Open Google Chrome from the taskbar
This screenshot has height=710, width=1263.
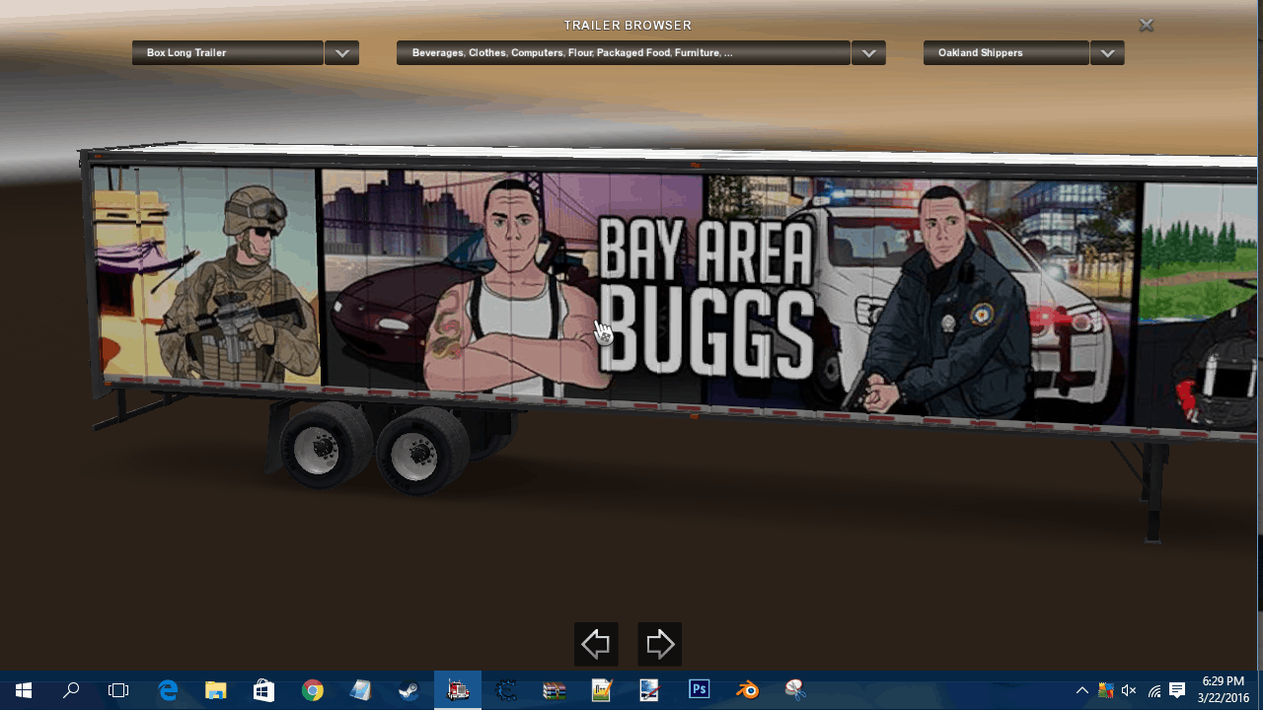pos(312,690)
